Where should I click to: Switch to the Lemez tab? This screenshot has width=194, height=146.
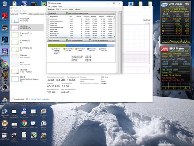click(71, 9)
